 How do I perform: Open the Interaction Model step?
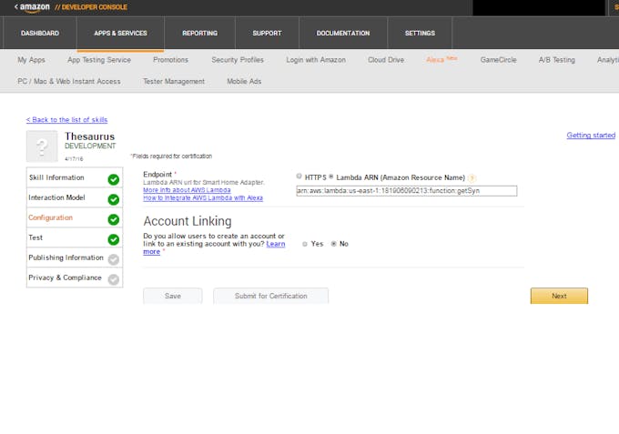(x=75, y=197)
